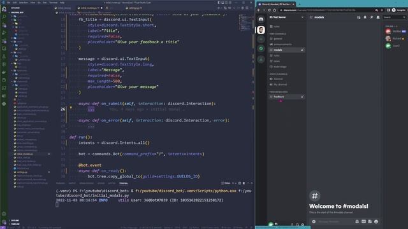
Task: Click plus attachment icon in Discord message box
Action: point(314,221)
